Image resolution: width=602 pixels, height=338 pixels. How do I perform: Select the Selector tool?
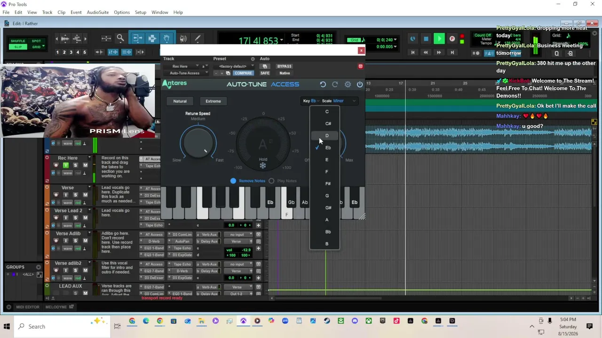(x=152, y=38)
